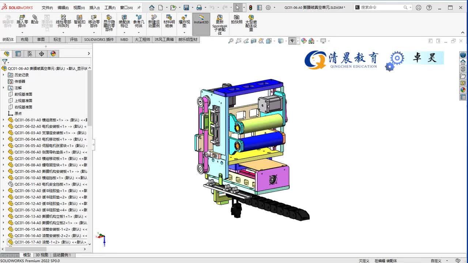Click the Zoom to Fit magnifier icon
This screenshot has height=263, width=468.
(x=231, y=41)
